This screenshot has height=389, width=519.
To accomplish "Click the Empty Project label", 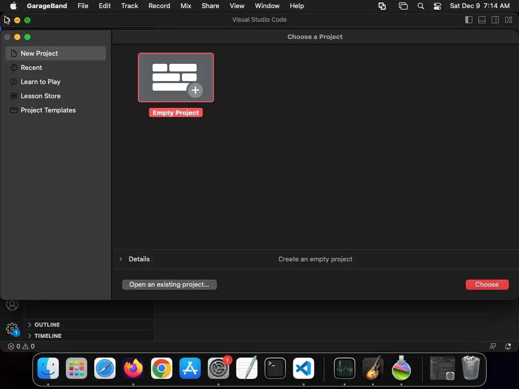I will tap(176, 113).
